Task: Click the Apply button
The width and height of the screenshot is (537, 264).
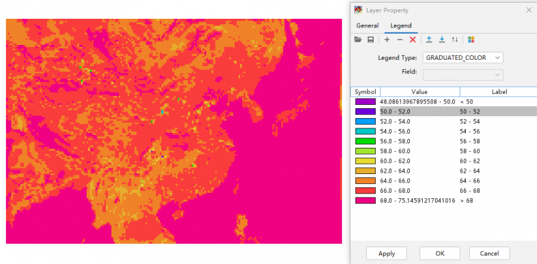Action: click(386, 254)
